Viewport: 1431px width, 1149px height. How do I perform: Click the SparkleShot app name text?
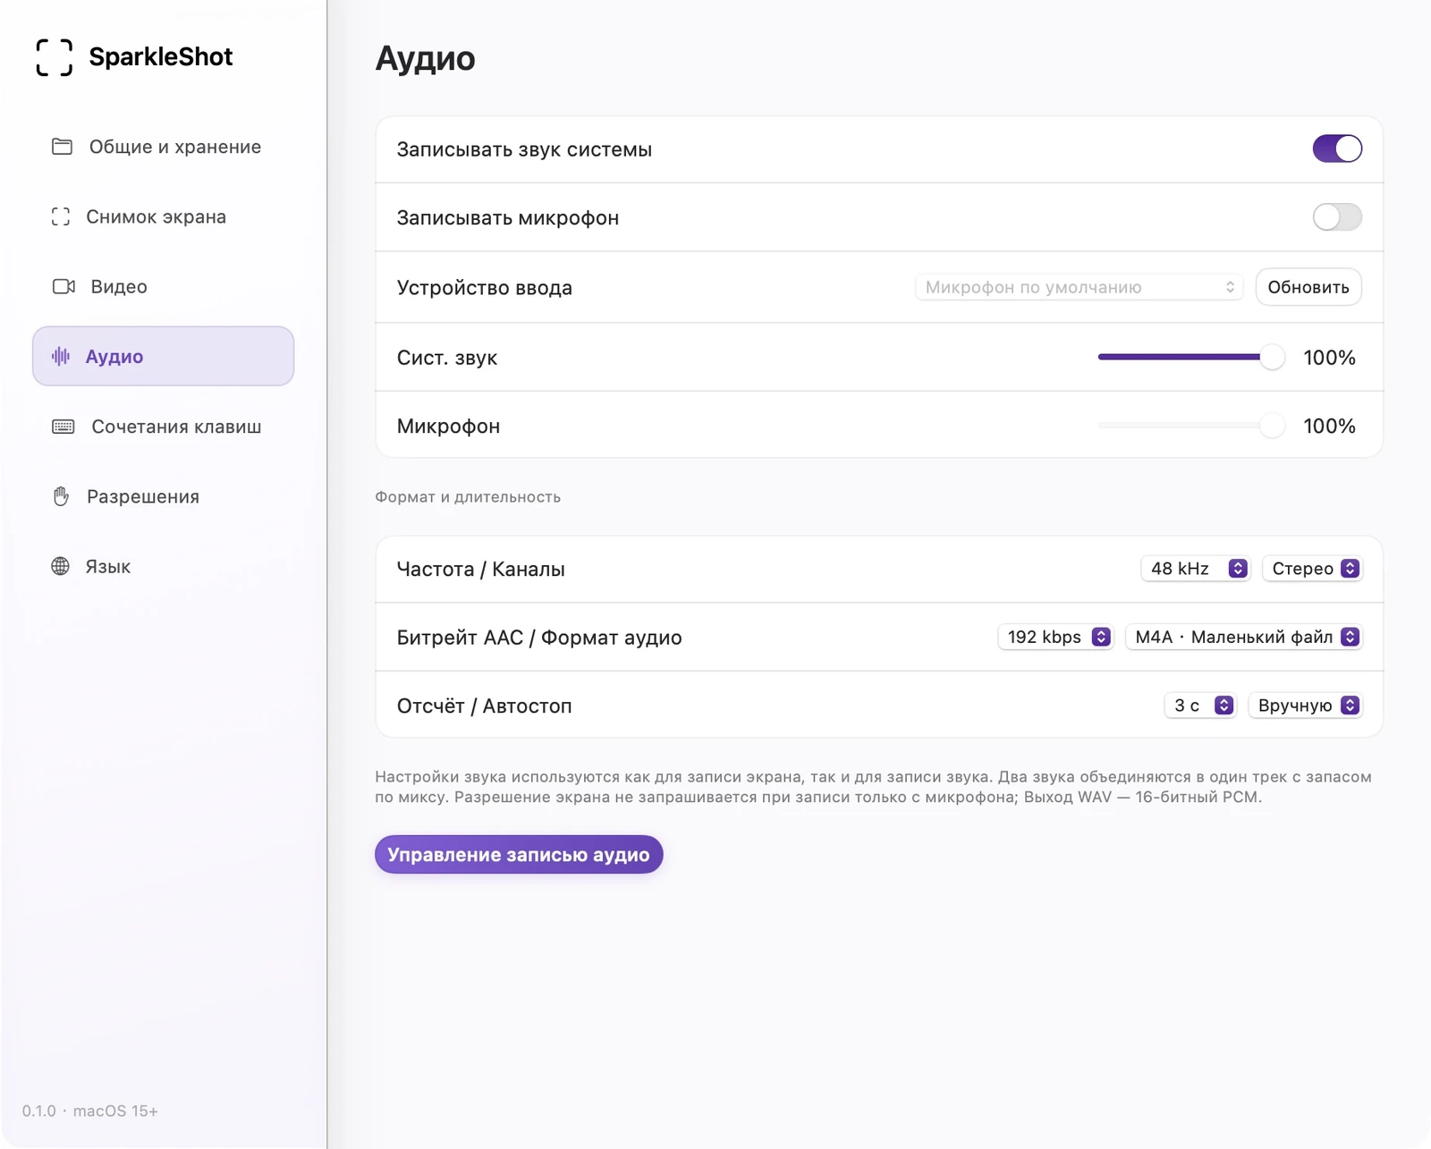161,57
